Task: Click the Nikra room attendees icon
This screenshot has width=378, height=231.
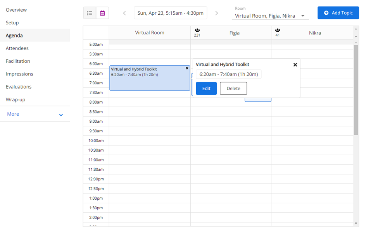Action: (x=278, y=30)
